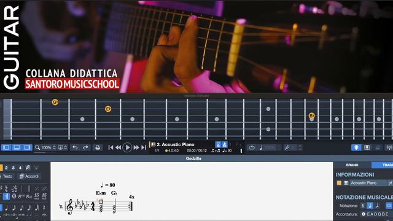Switch to the BRANO tab
The height and width of the screenshot is (221, 393).
(x=352, y=165)
